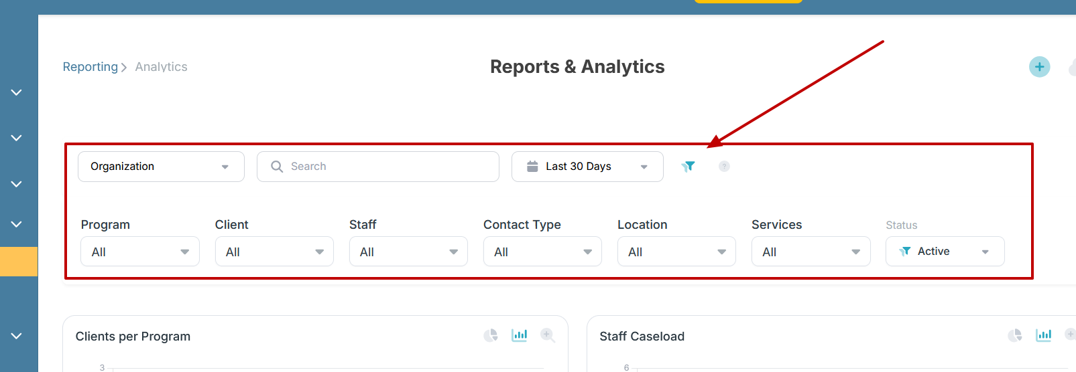
Task: Open the Organization dropdown
Action: [161, 167]
